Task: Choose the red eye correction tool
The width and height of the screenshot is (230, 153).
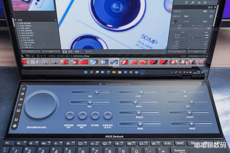Action: point(199,3)
